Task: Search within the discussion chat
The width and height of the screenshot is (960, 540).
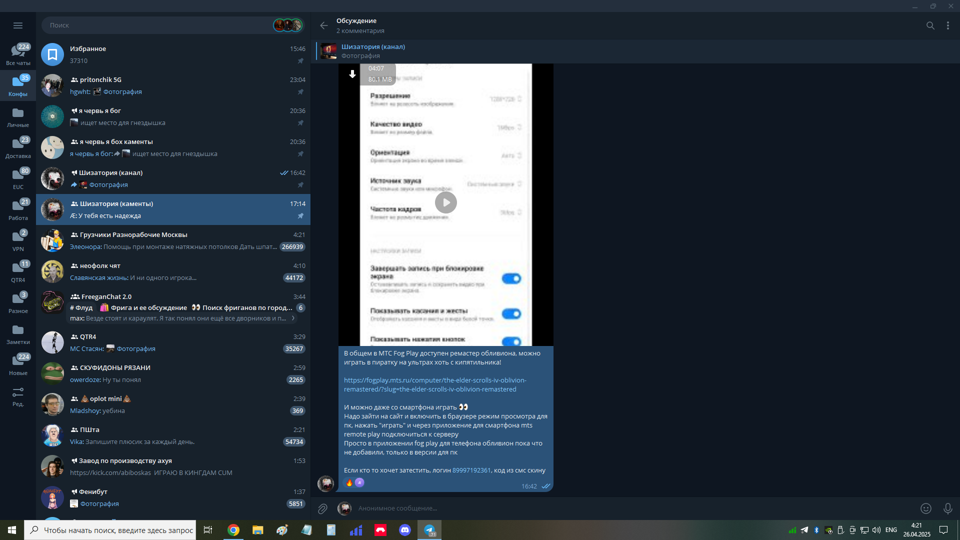Action: coord(930,25)
